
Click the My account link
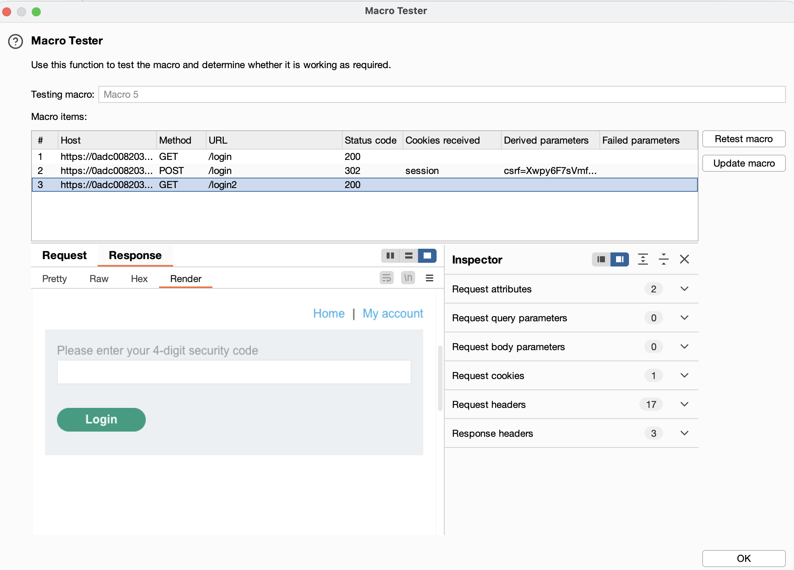[393, 313]
